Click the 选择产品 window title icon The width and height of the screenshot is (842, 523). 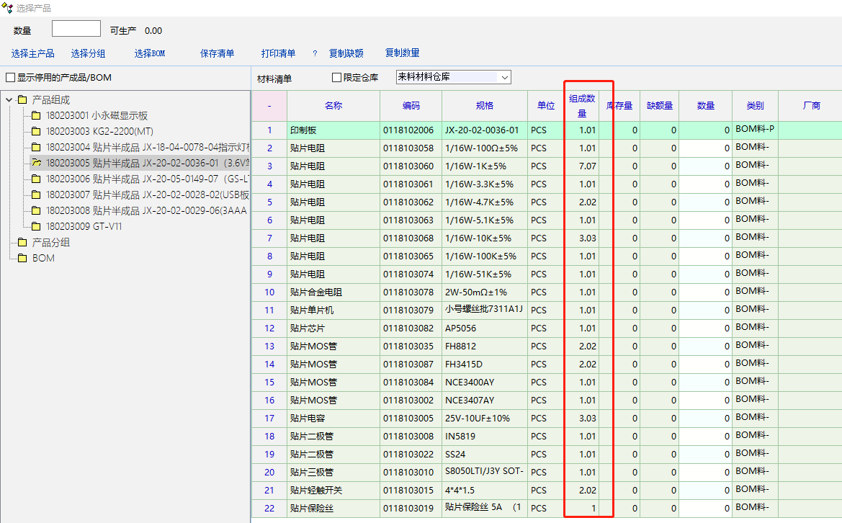point(7,8)
